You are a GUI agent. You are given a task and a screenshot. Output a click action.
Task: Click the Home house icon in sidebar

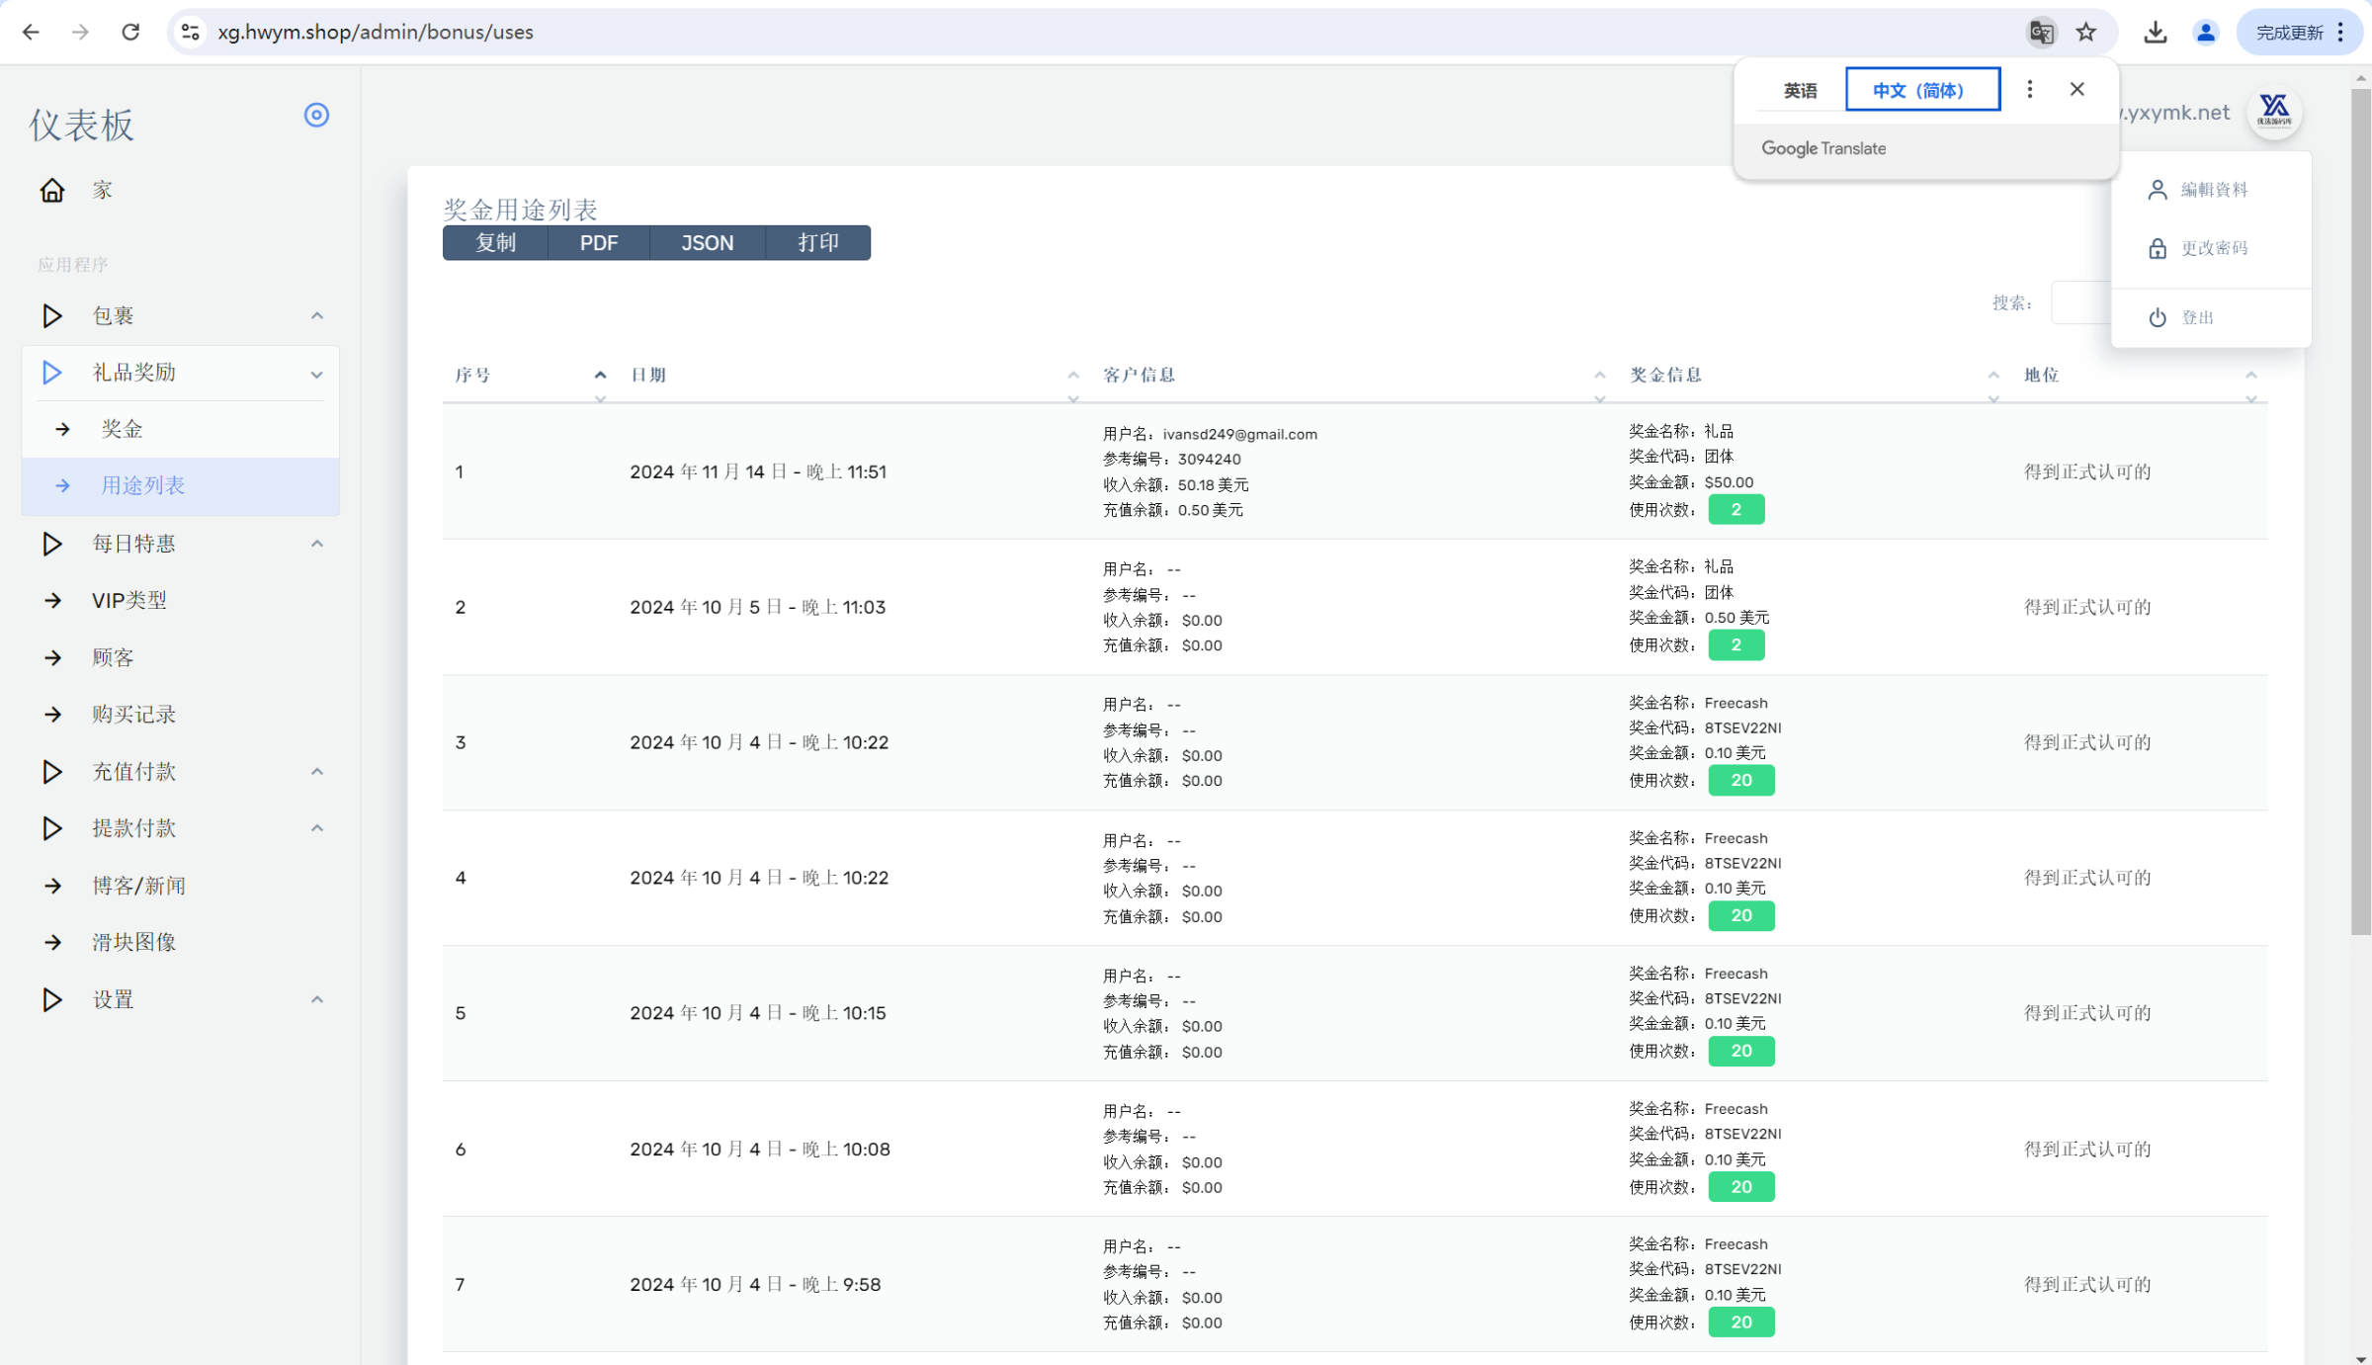point(52,190)
